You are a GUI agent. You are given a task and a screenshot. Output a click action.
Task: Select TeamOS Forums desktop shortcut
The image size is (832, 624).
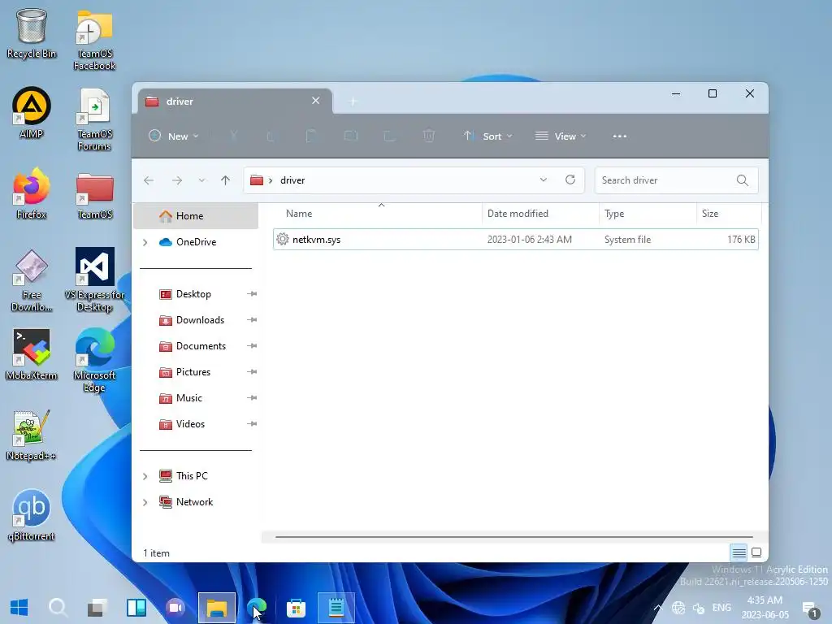(x=94, y=119)
